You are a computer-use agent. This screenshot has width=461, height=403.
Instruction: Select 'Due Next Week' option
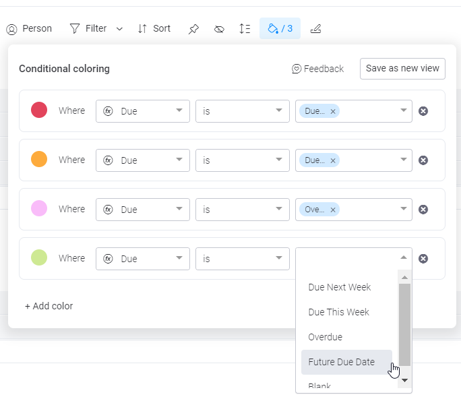click(x=340, y=287)
